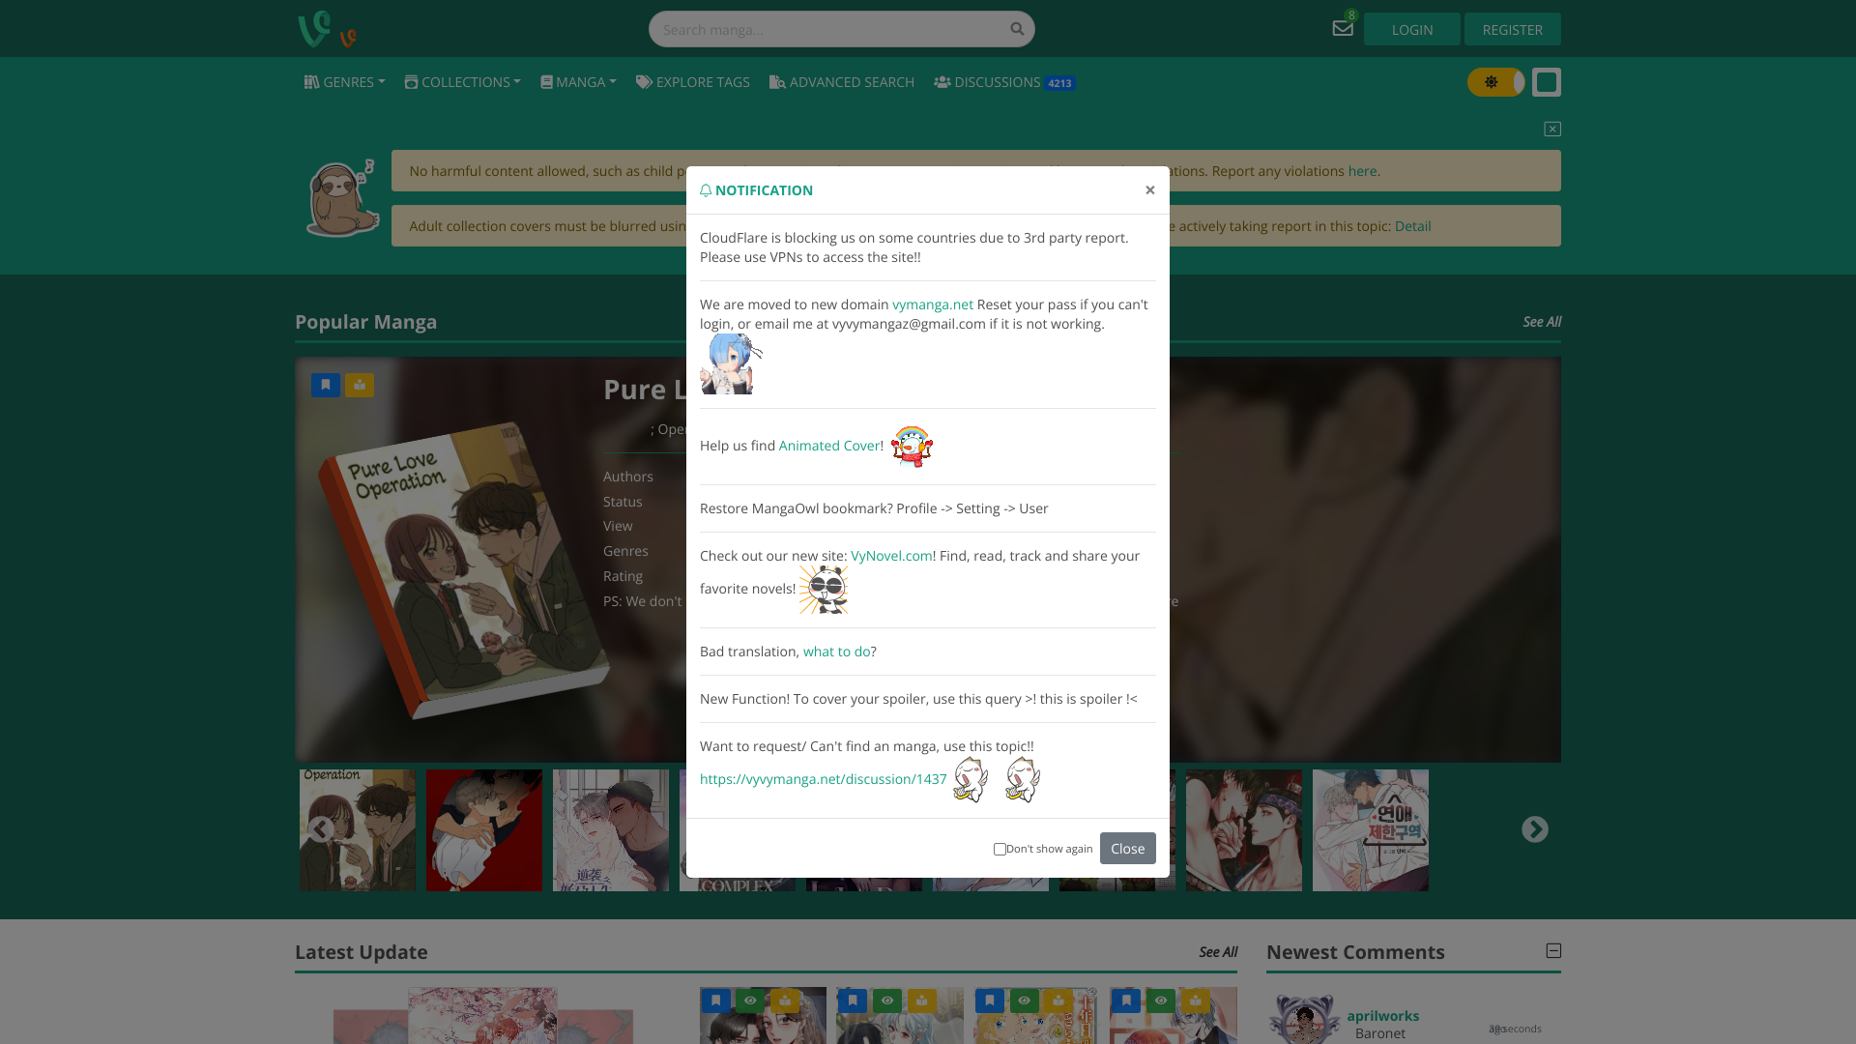Close the Notification dialog with the X icon

(x=1150, y=189)
